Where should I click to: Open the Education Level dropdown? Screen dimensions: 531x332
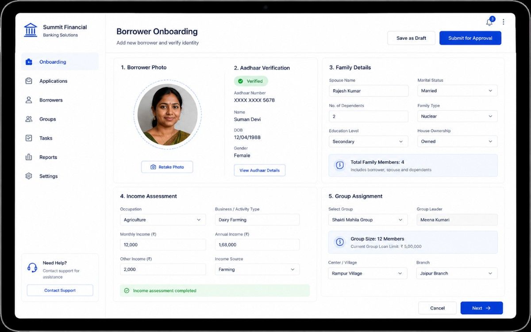click(369, 141)
